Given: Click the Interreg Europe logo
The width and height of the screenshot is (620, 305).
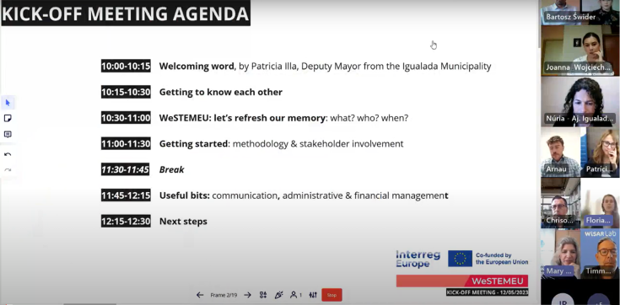Looking at the screenshot, I should pyautogui.click(x=418, y=259).
